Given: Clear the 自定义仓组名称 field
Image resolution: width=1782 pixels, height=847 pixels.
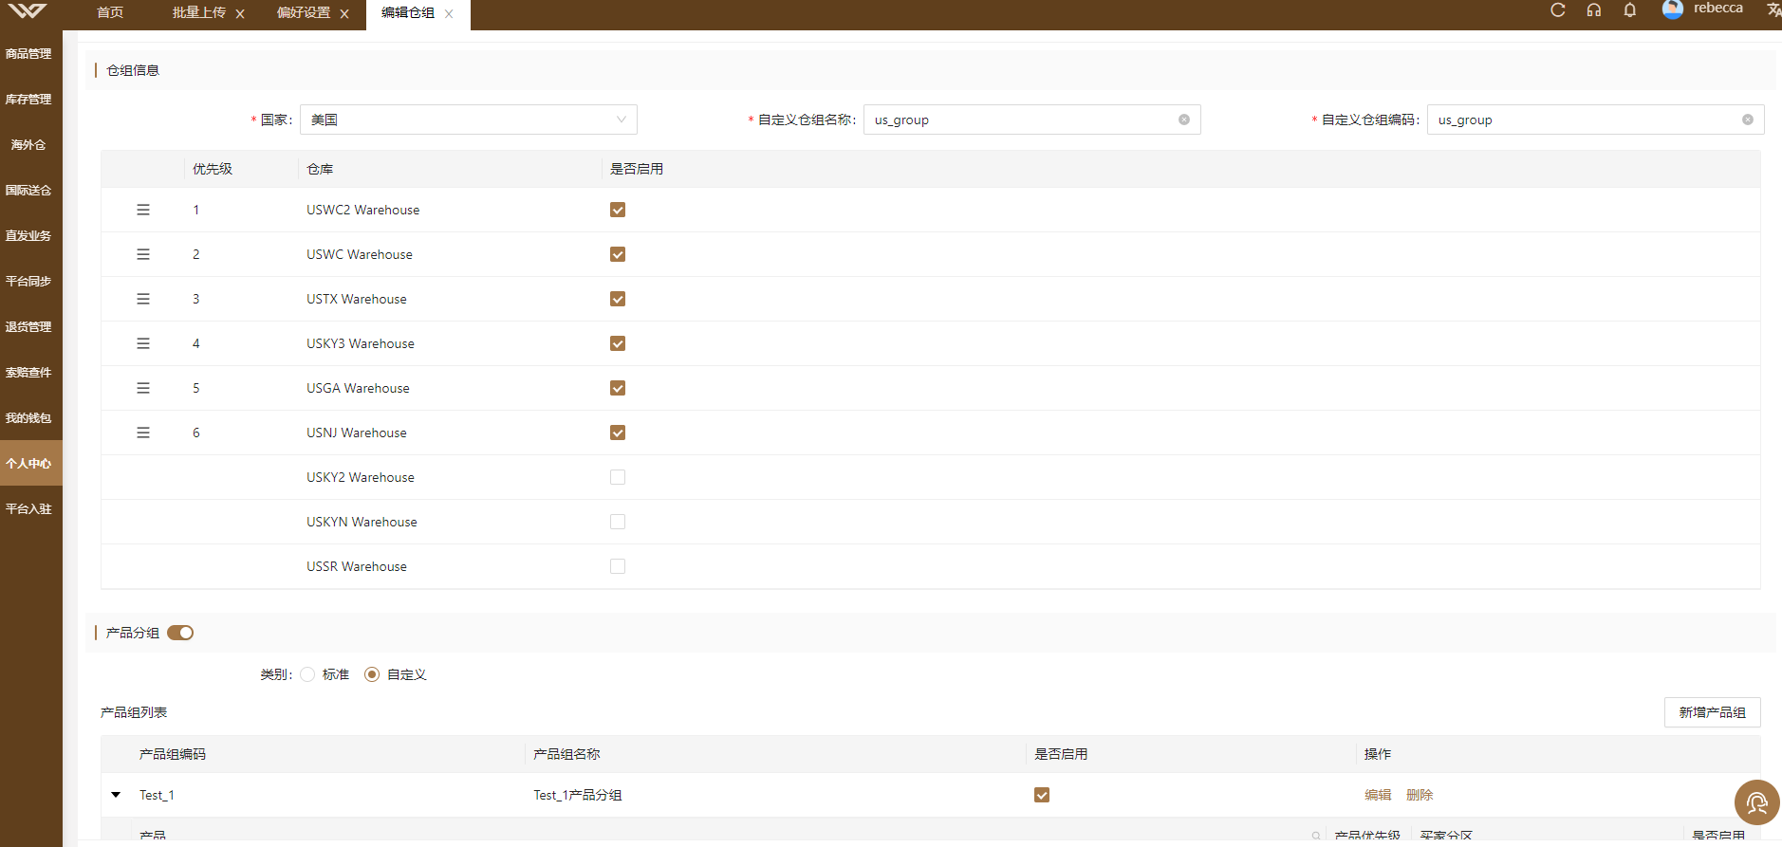Looking at the screenshot, I should (1184, 120).
